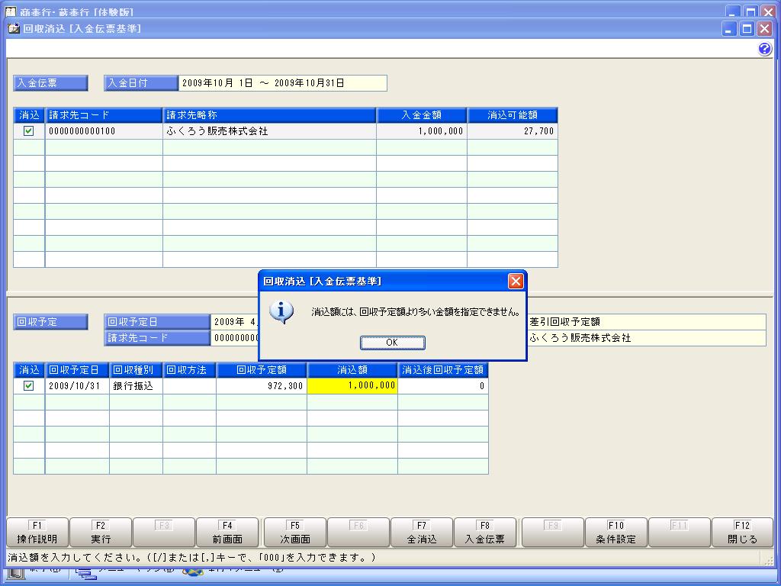Open the F8 入金伝票 function button

pyautogui.click(x=485, y=532)
